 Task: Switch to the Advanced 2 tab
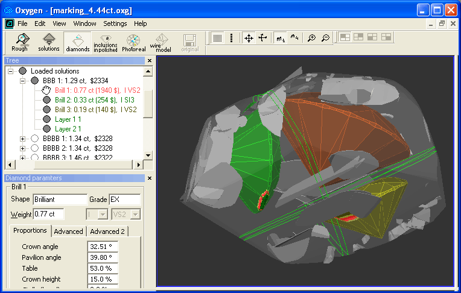point(107,232)
